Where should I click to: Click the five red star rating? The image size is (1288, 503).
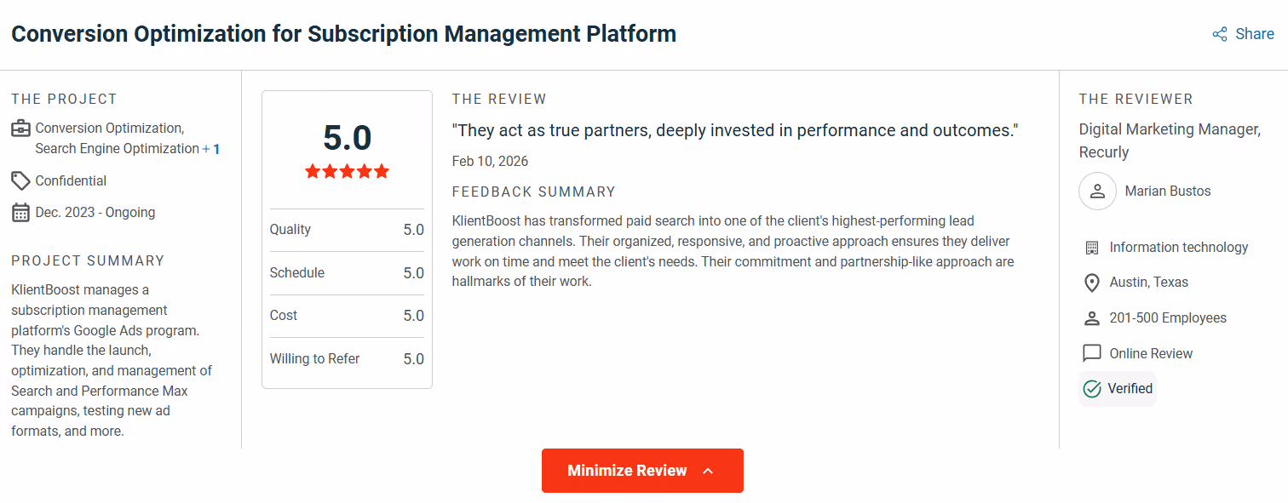(347, 171)
